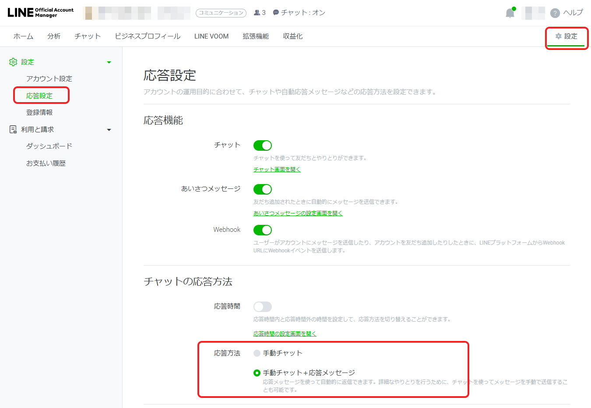The height and width of the screenshot is (408, 591).
Task: Click the コミュニケーション account badge
Action: click(221, 13)
